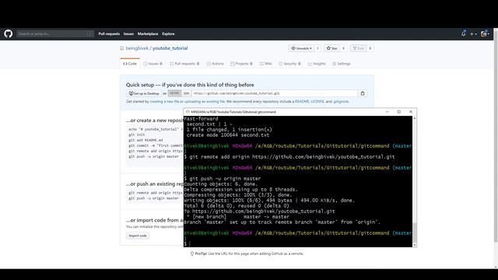Select HTTPS clone protocol
The image size is (498, 280).
click(x=174, y=93)
